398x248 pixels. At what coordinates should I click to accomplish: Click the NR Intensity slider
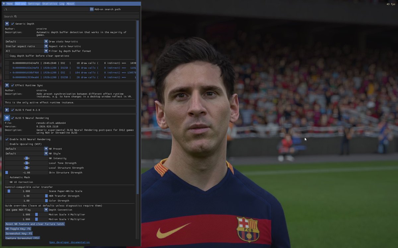pyautogui.click(x=27, y=158)
